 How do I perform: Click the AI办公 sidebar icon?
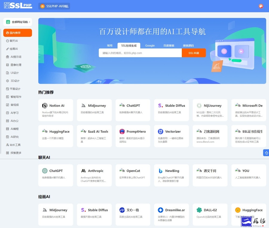point(7,121)
